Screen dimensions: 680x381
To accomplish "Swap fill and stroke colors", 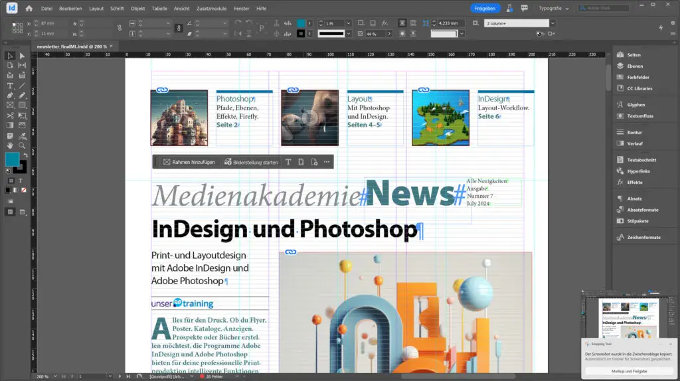I will pyautogui.click(x=26, y=155).
